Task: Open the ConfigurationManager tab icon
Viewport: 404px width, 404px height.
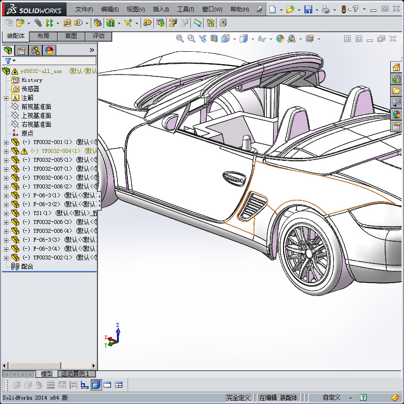Action: click(36, 50)
